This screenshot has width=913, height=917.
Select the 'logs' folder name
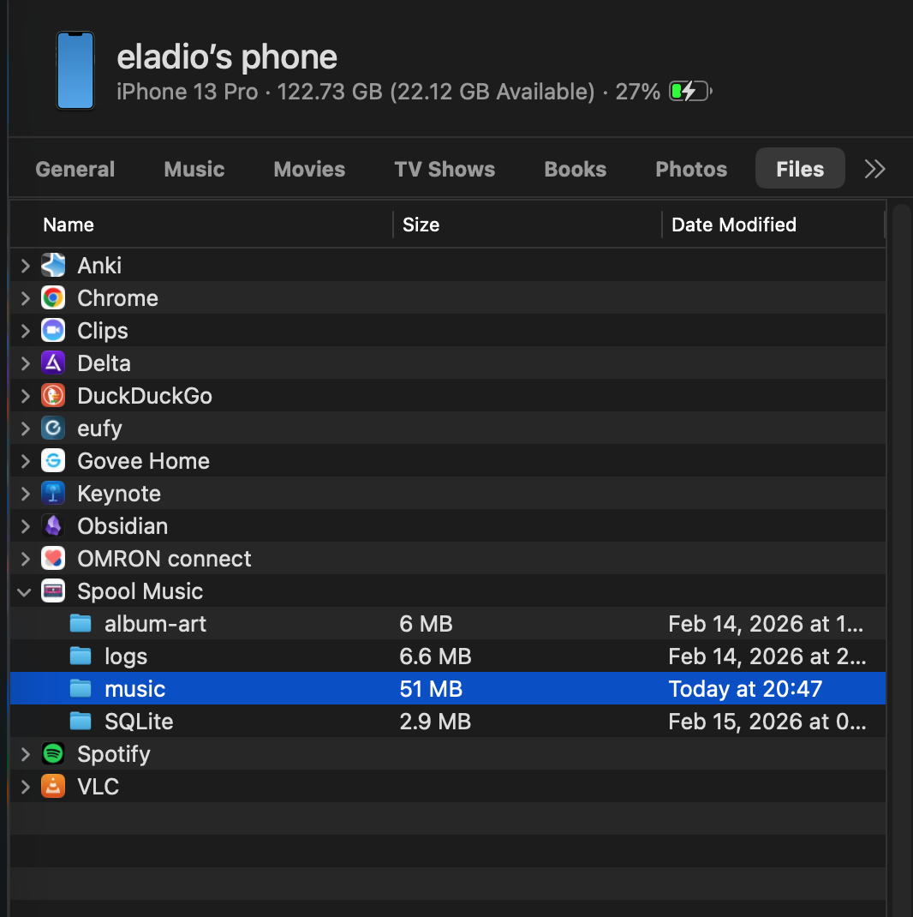pos(126,656)
